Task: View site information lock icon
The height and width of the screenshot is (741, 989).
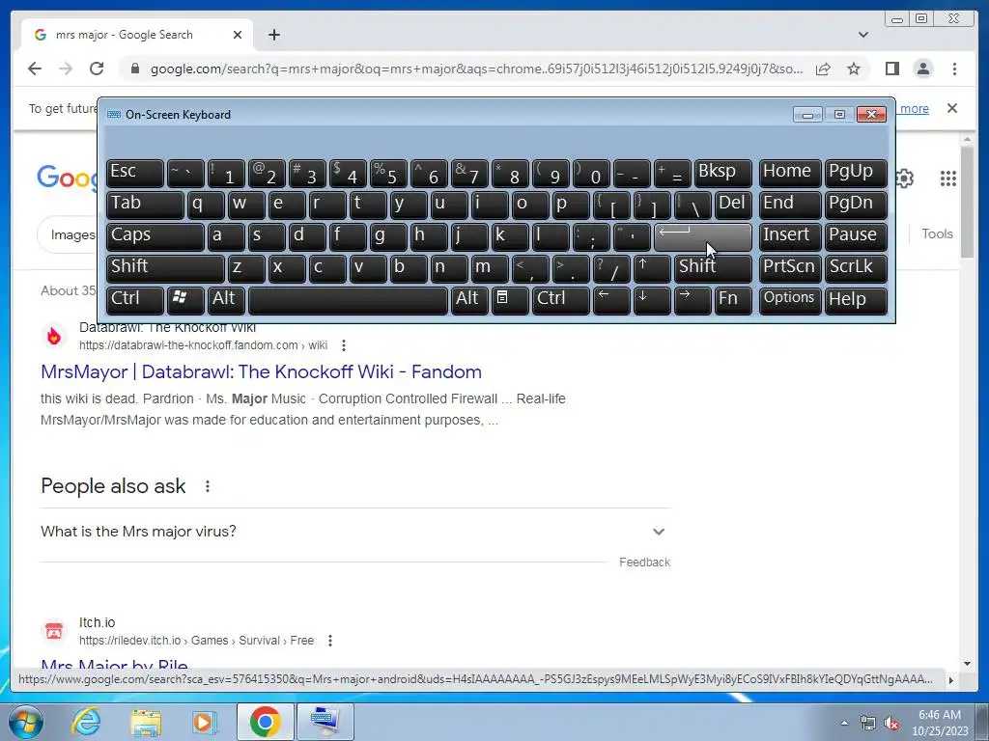Action: [135, 69]
